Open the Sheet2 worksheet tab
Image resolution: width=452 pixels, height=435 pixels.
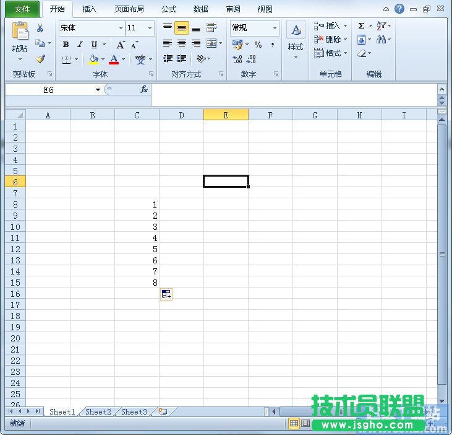98,411
